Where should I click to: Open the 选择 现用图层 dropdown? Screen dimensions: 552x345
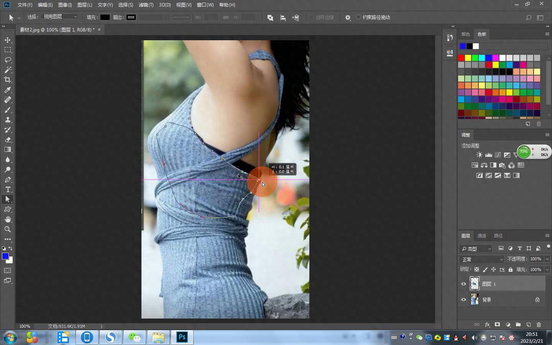coord(60,17)
